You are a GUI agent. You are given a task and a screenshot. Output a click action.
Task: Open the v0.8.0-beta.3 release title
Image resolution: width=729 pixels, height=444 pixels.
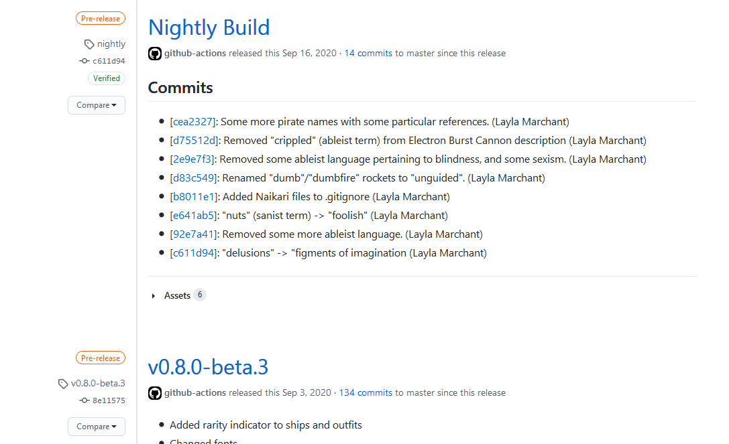[208, 367]
